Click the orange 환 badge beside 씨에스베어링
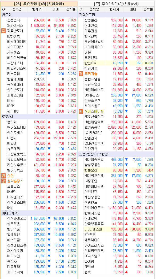The image size is (156, 279). pos(81,111)
